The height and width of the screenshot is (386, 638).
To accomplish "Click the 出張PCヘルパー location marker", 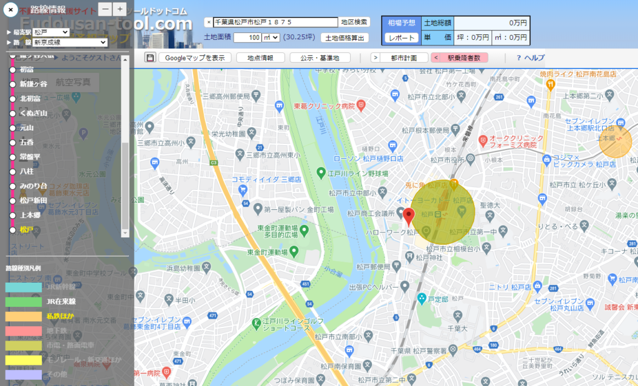I will click(x=404, y=286).
